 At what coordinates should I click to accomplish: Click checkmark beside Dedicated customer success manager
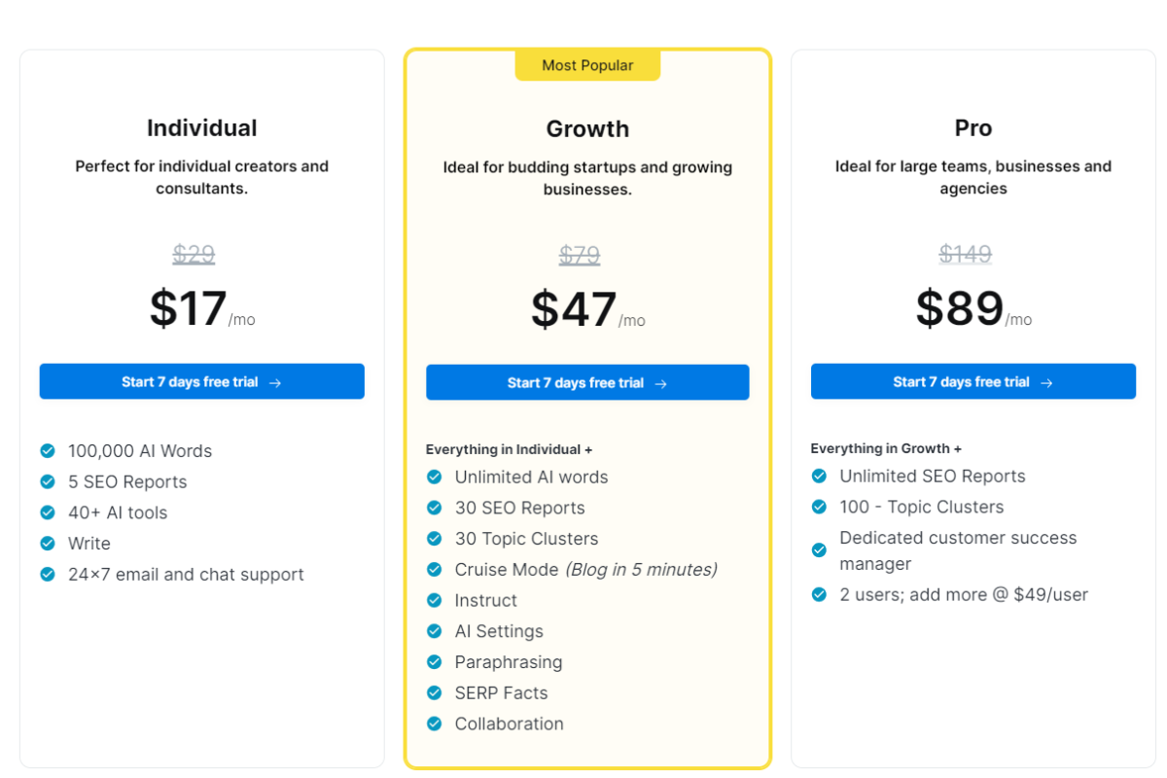pyautogui.click(x=820, y=550)
